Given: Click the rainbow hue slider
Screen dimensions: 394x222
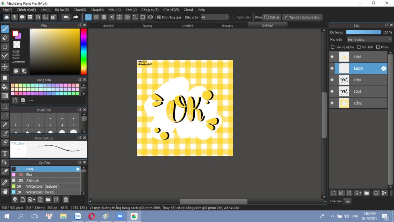Looking at the screenshot, I should point(83,51).
